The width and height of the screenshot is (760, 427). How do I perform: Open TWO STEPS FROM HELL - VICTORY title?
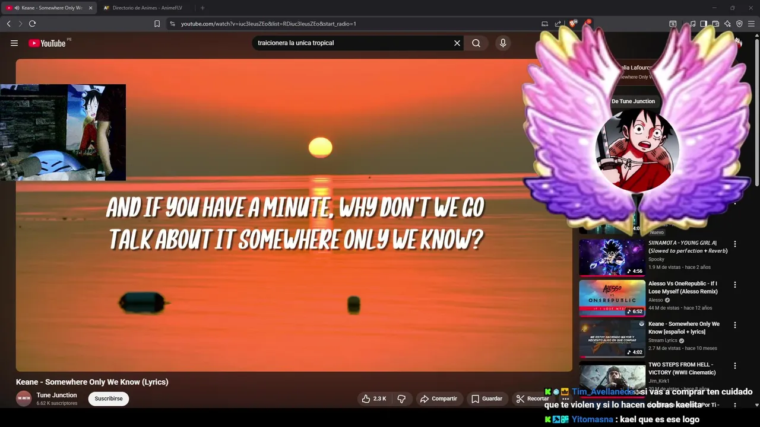point(682,368)
